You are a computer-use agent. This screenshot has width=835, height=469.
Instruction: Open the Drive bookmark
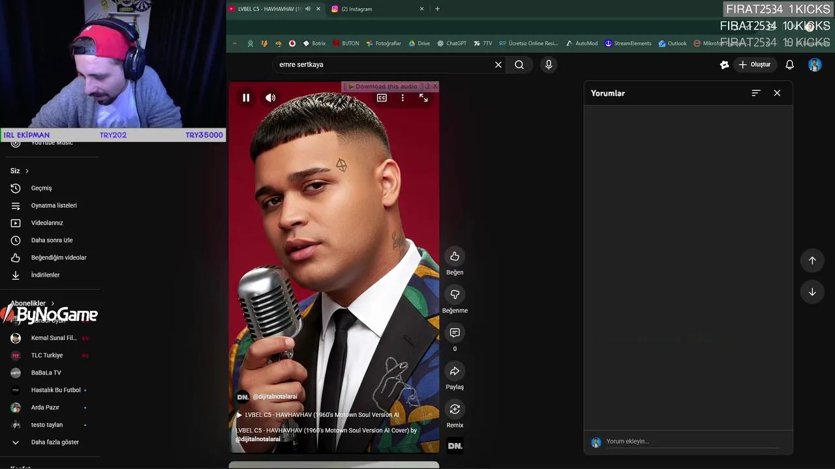[419, 44]
